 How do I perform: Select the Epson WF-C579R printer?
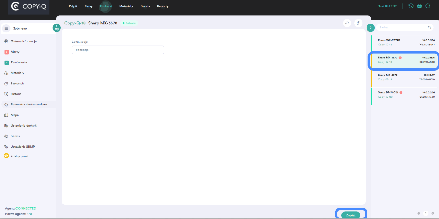click(405, 42)
